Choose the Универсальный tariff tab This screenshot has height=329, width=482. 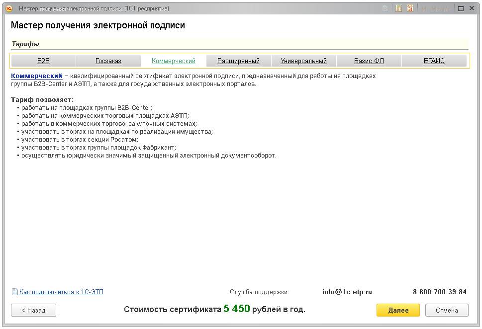304,61
